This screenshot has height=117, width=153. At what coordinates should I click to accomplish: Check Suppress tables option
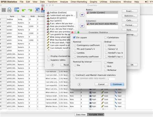tap(49, 60)
